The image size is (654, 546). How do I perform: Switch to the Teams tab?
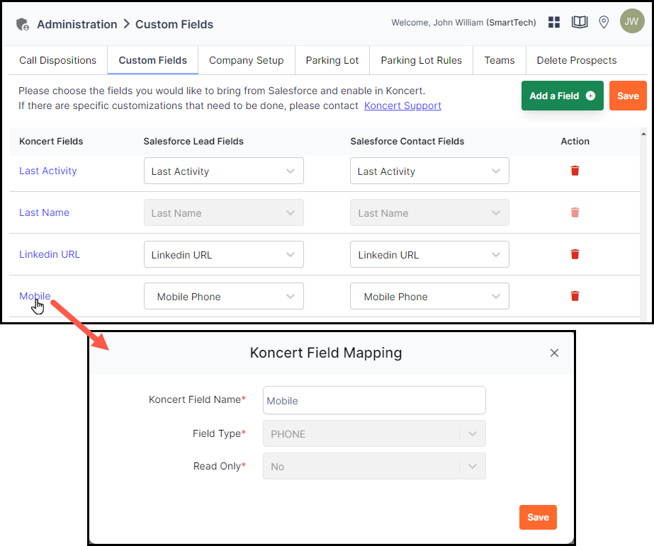click(x=500, y=60)
